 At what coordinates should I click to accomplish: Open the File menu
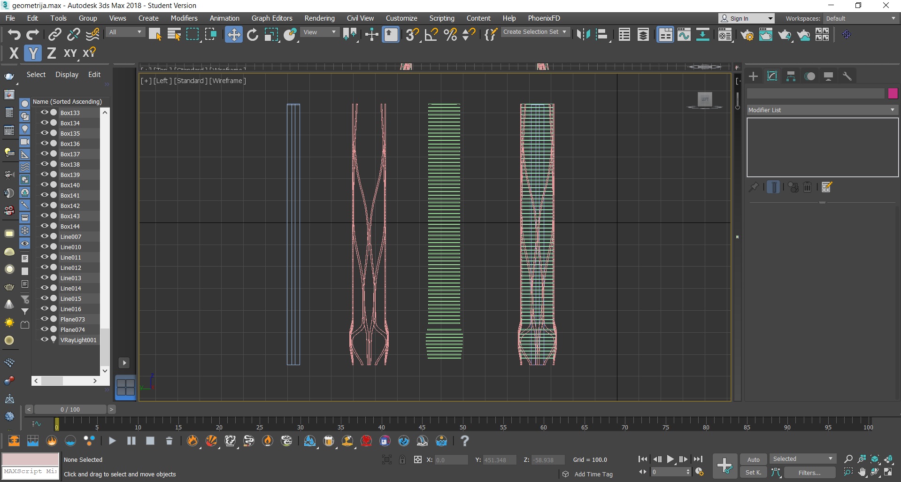(x=10, y=18)
